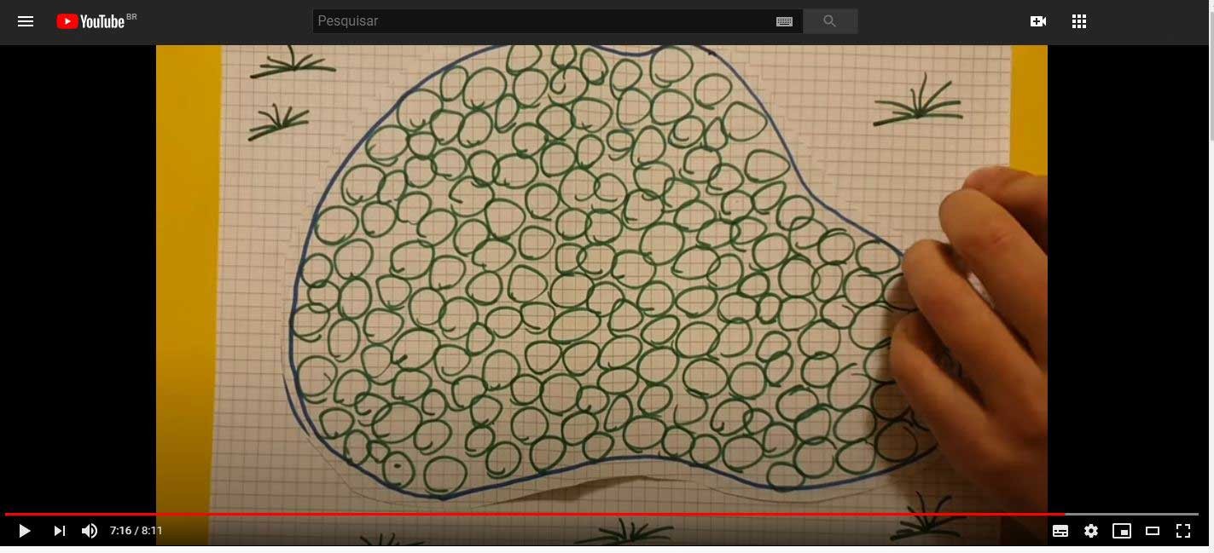Image resolution: width=1214 pixels, height=553 pixels.
Task: Mute the video with speaker icon
Action: (x=90, y=531)
